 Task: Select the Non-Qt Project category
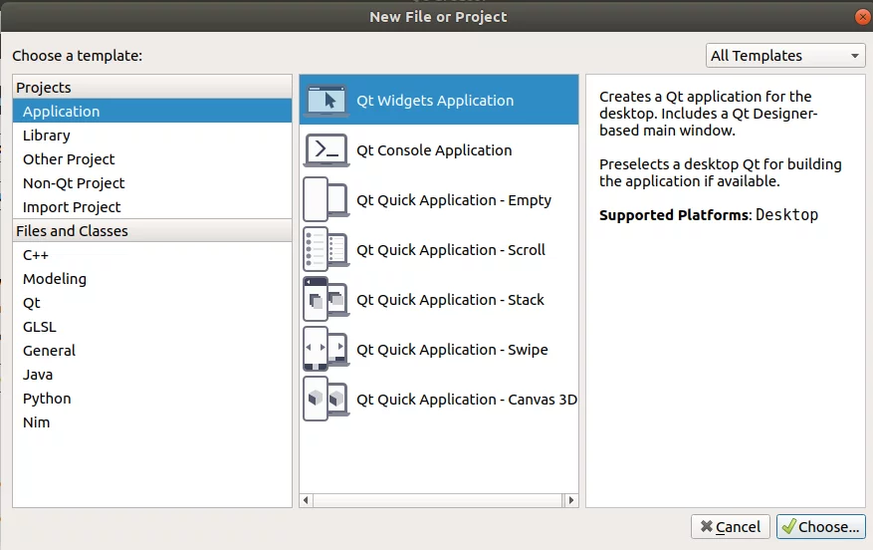pyautogui.click(x=152, y=182)
